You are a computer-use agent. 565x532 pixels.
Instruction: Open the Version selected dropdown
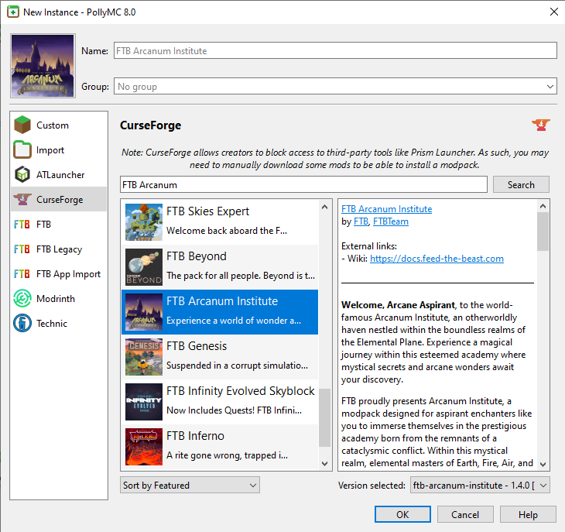click(x=478, y=486)
